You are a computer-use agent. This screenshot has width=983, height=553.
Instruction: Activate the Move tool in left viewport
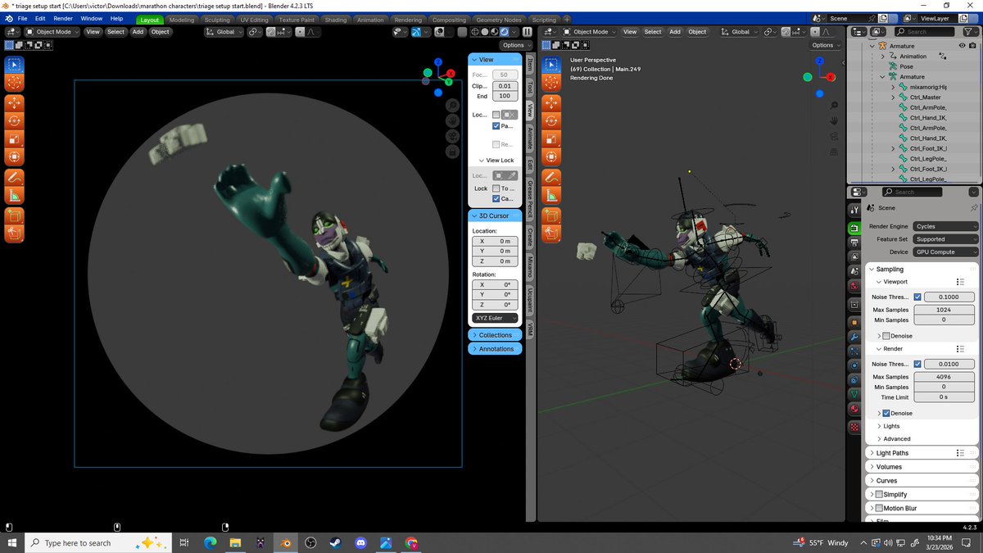[x=14, y=103]
